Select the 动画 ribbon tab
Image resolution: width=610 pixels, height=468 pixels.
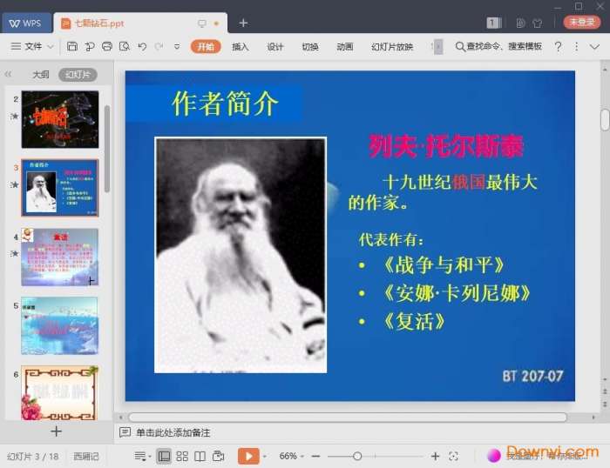click(x=345, y=47)
